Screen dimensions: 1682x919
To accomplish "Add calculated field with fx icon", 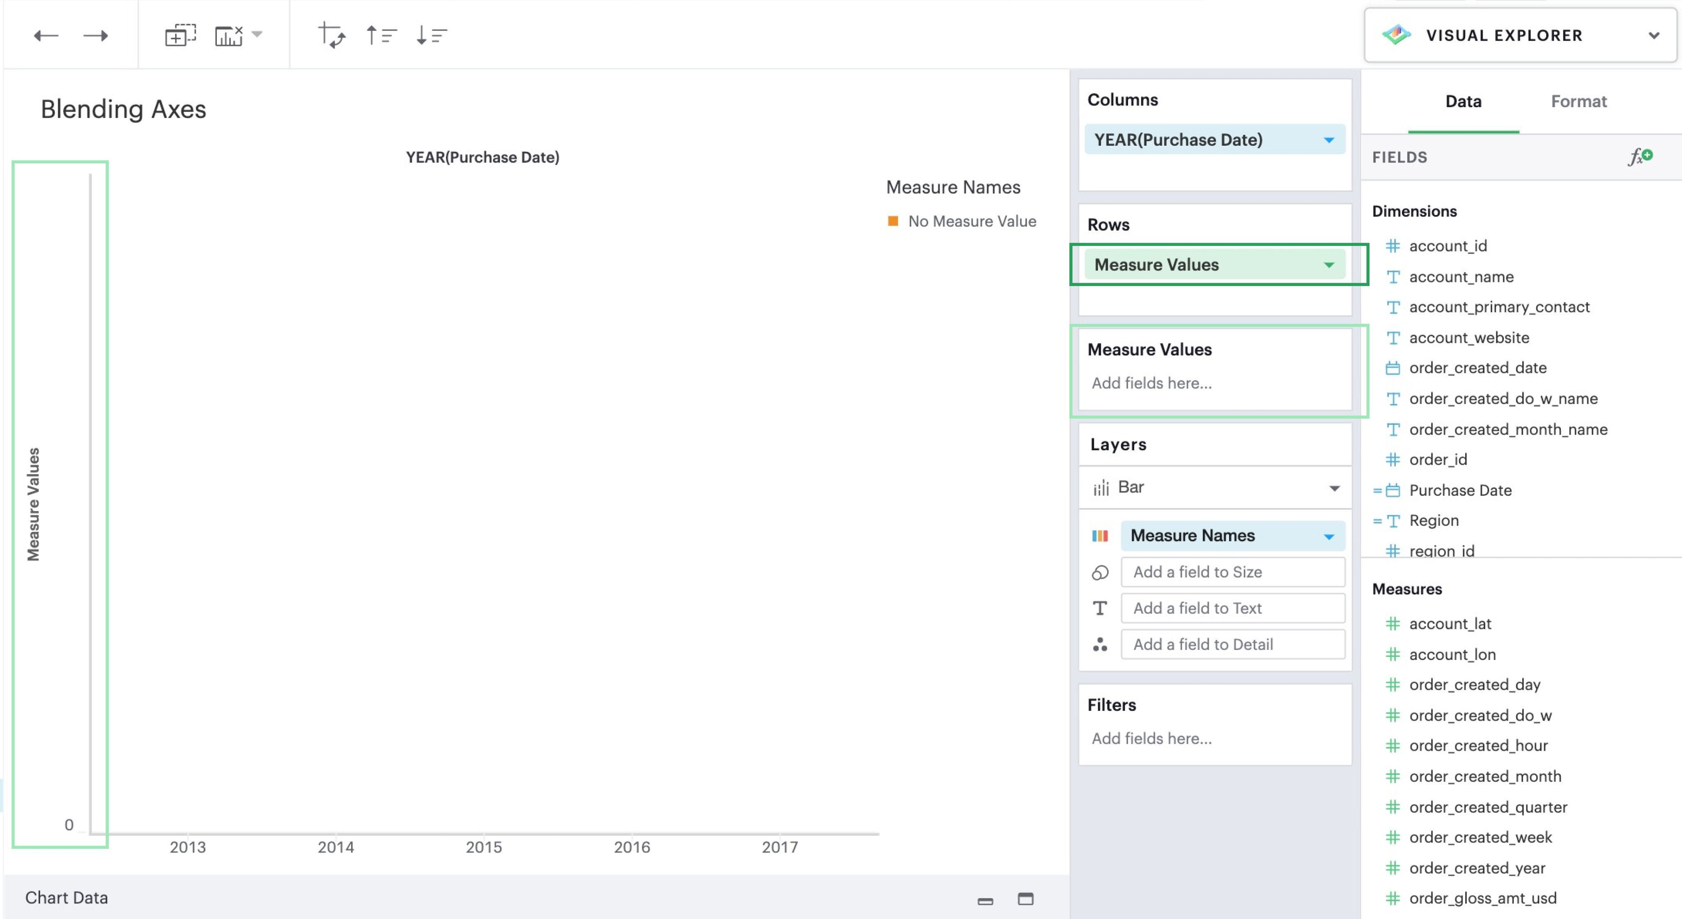I will 1640,157.
